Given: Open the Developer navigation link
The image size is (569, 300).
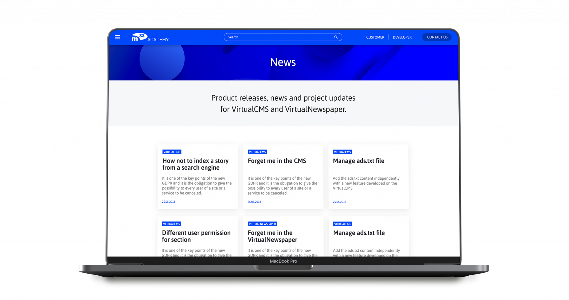Looking at the screenshot, I should 402,37.
